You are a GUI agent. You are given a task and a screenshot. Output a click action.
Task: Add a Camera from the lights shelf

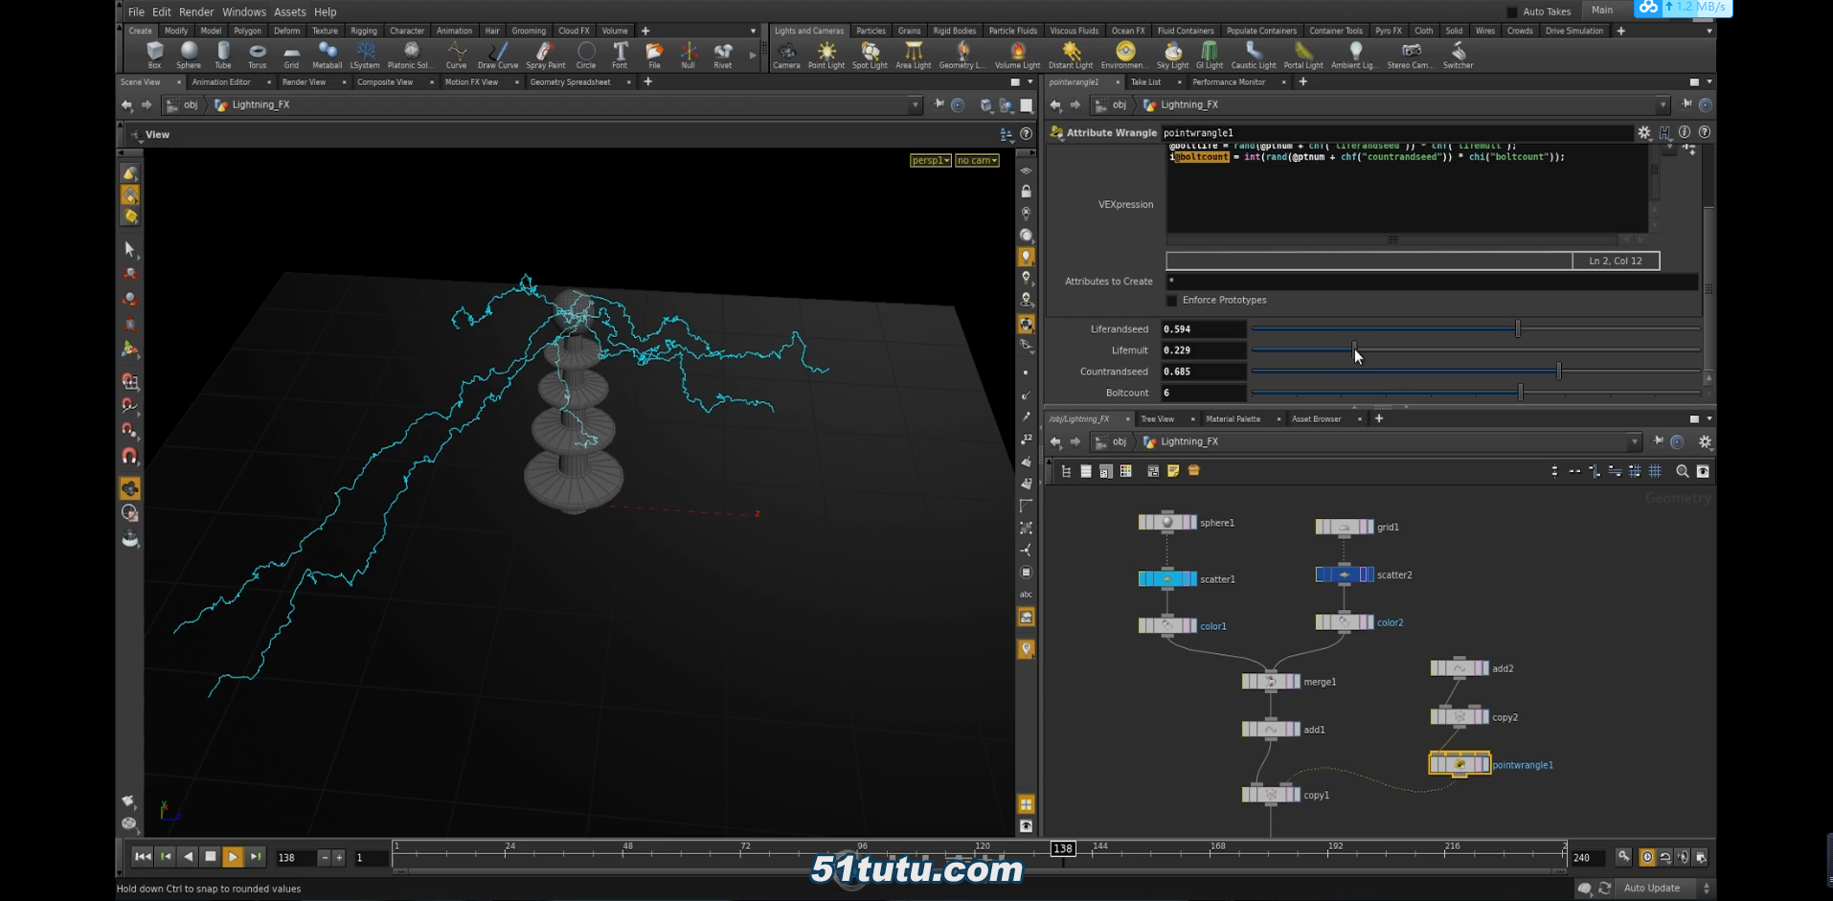tap(786, 55)
